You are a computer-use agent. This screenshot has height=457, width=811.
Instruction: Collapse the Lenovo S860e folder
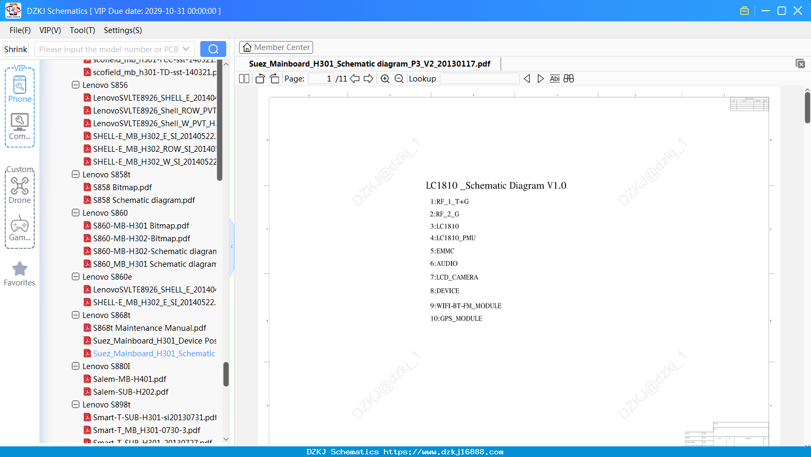(76, 276)
